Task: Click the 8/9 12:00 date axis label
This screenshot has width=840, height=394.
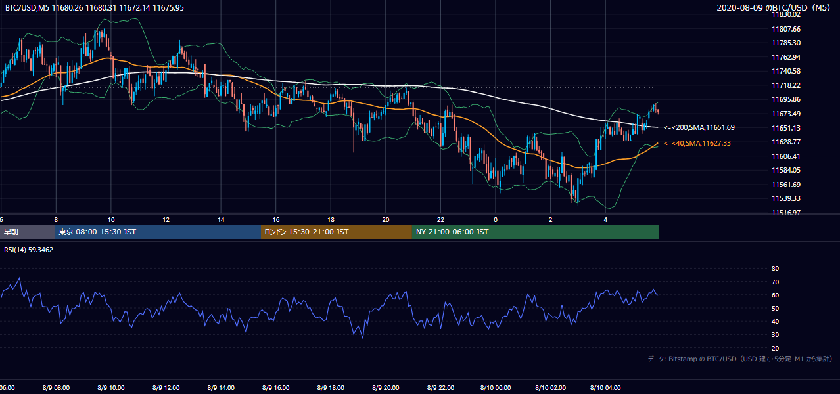Action: pyautogui.click(x=165, y=388)
